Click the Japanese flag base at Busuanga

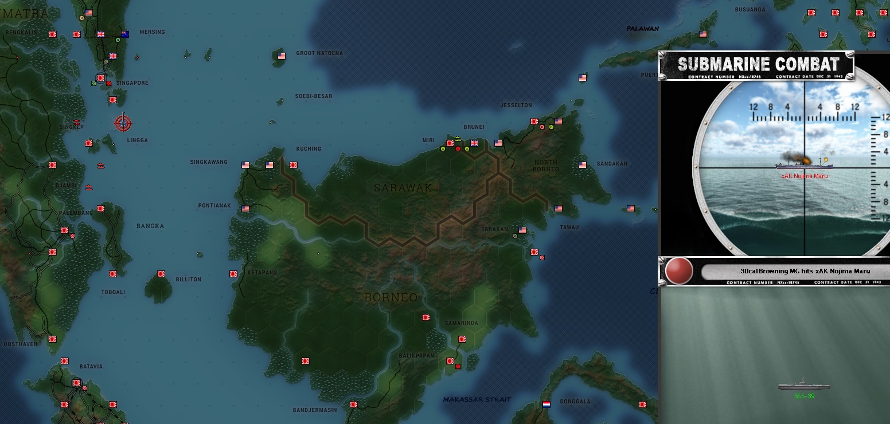[811, 13]
